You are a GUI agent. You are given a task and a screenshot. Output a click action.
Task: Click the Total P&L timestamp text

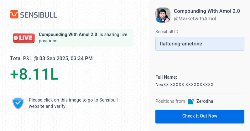click(x=51, y=58)
